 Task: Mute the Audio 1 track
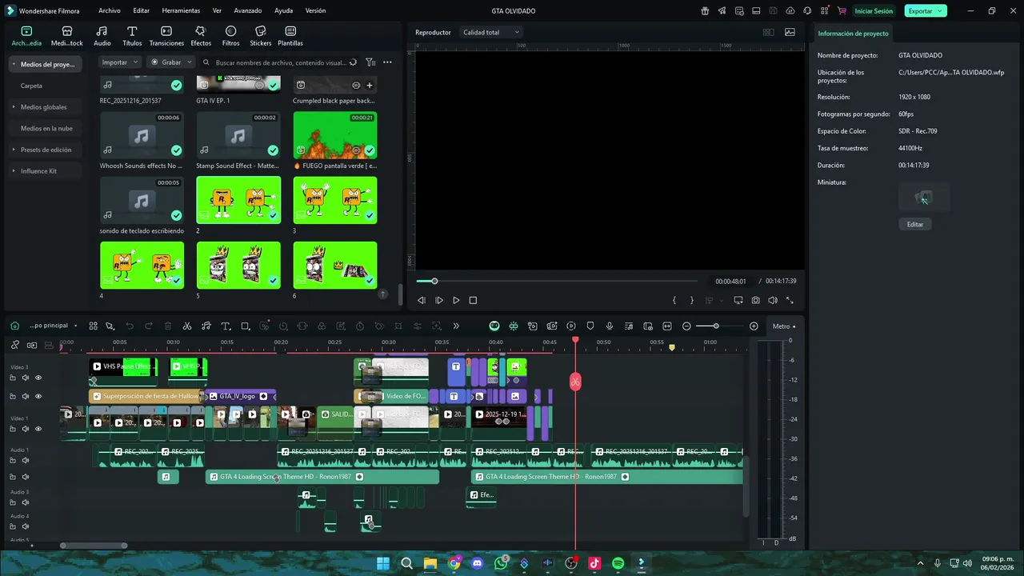26,460
